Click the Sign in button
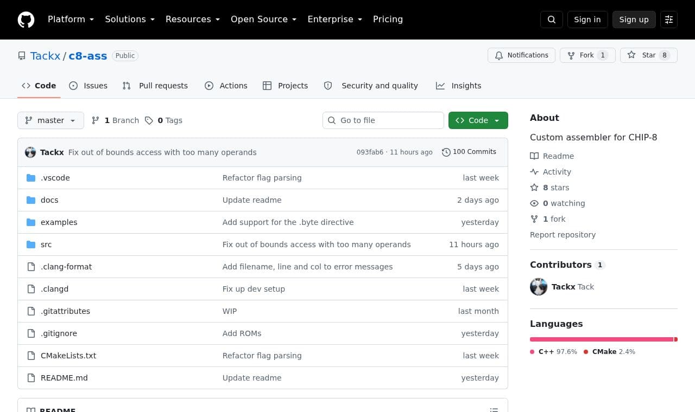The width and height of the screenshot is (695, 412). (x=587, y=20)
